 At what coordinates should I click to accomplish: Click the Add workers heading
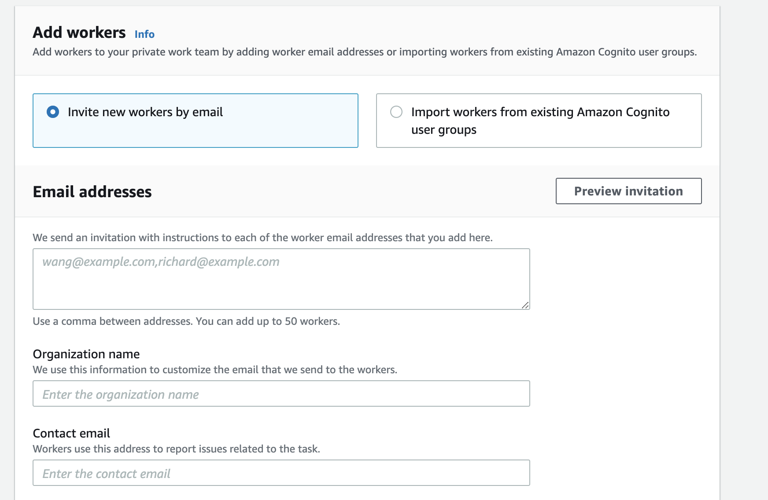point(79,33)
